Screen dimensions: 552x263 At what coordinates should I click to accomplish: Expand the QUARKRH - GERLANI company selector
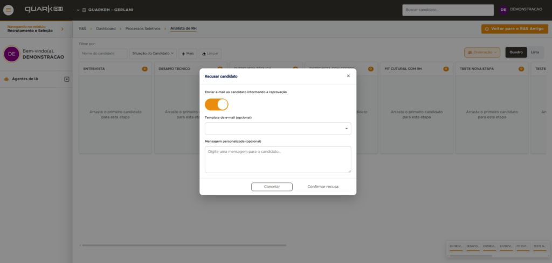coord(105,10)
